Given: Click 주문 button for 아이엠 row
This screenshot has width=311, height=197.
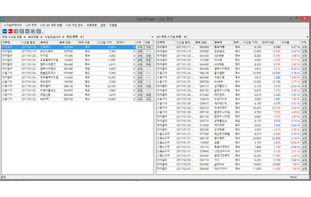Looking at the screenshot, I should (148, 56).
